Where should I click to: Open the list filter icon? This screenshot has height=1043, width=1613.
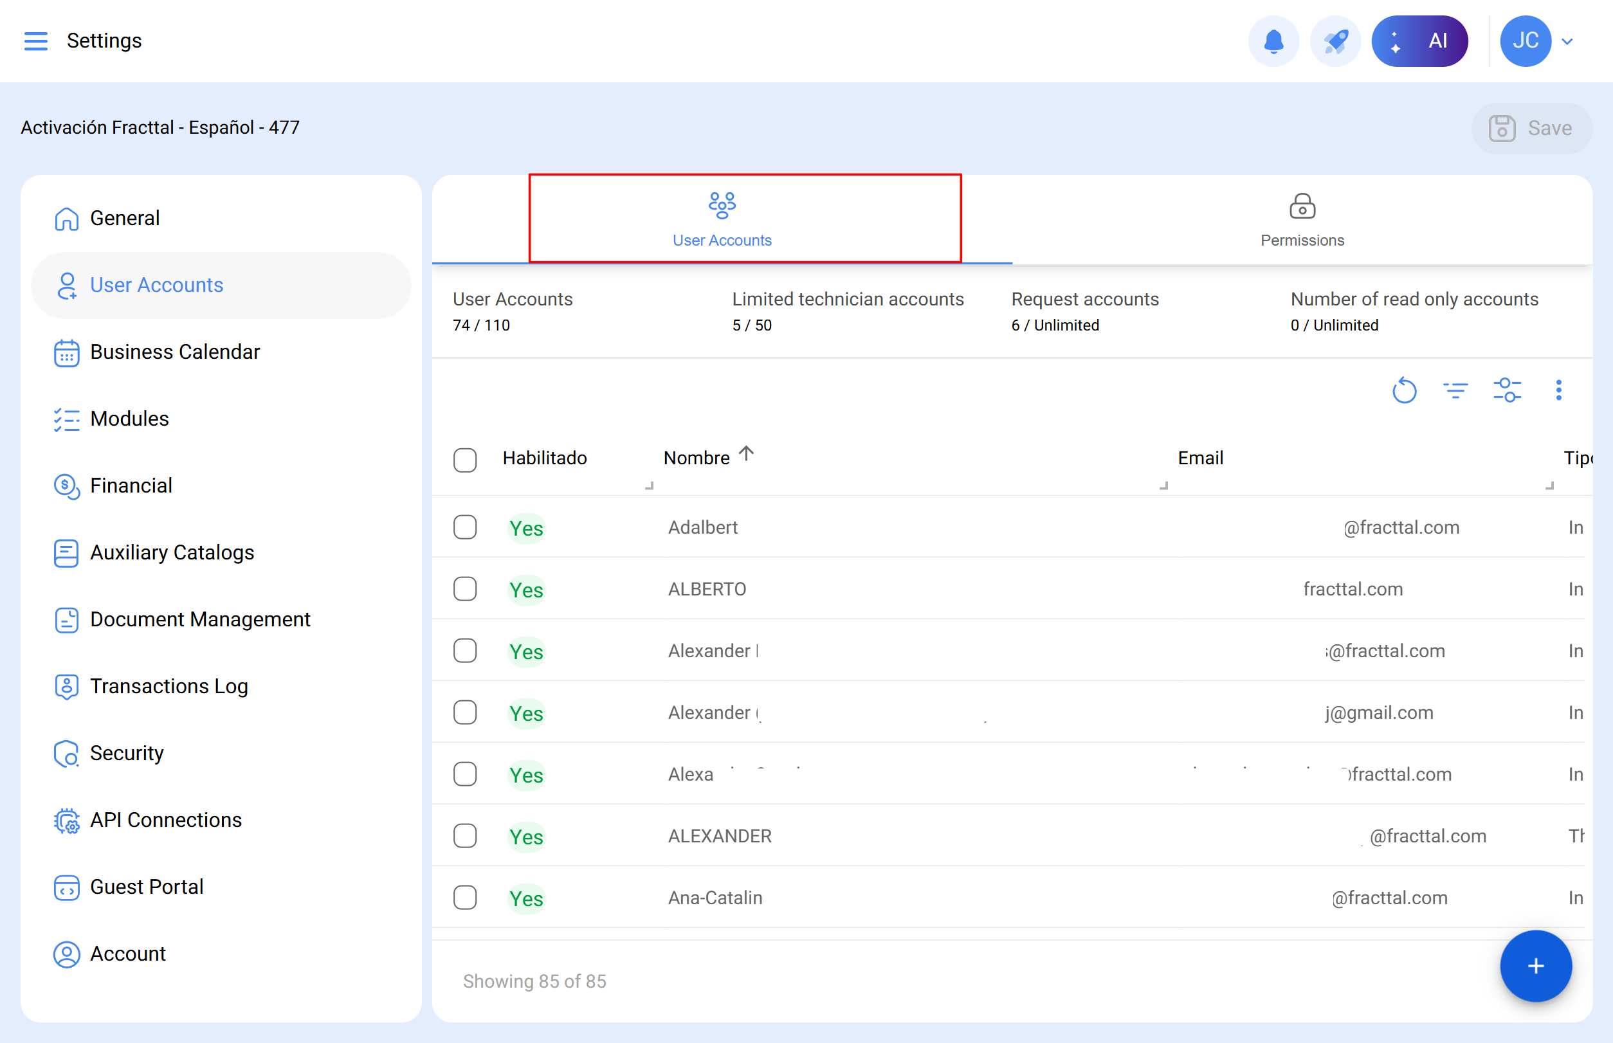pyautogui.click(x=1455, y=391)
